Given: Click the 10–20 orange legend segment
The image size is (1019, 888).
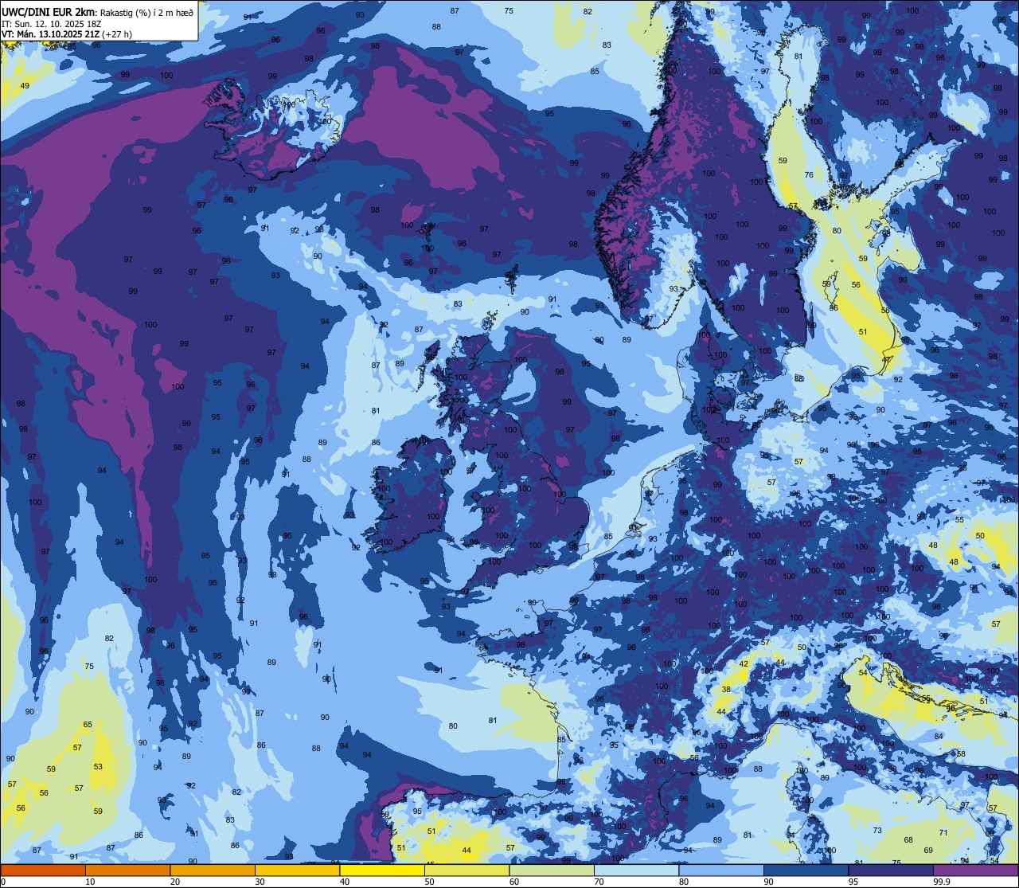Looking at the screenshot, I should (x=127, y=870).
